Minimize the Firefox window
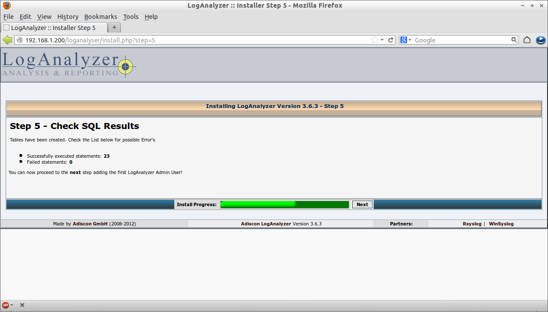 click(523, 6)
